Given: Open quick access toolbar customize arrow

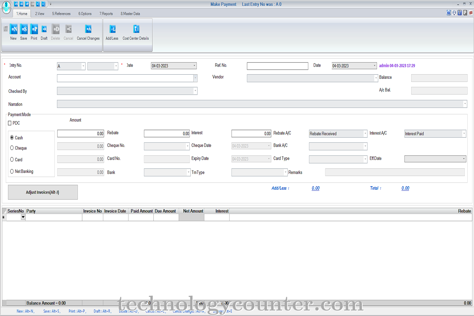Looking at the screenshot, I should pyautogui.click(x=51, y=4).
